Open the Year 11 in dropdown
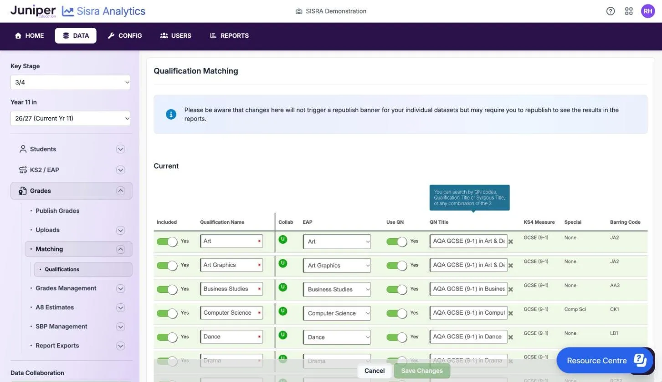 click(70, 118)
